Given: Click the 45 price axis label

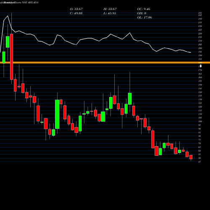Looking at the screenshot, I should click(199, 162).
